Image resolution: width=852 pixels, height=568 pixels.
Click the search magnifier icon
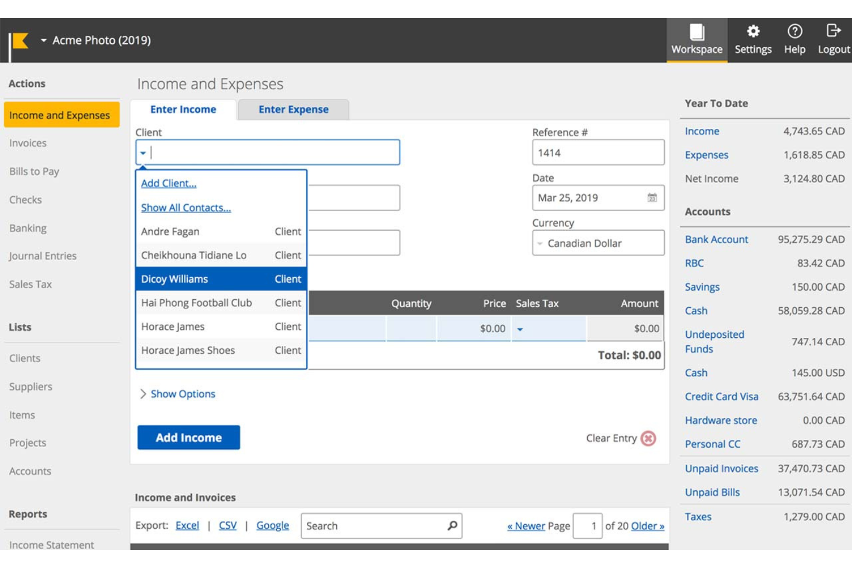tap(451, 525)
